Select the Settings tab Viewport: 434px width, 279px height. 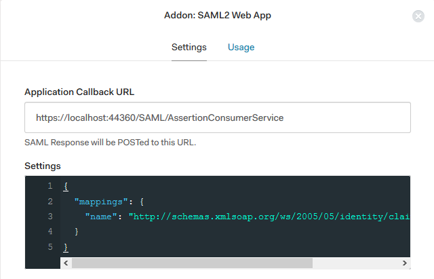[189, 47]
